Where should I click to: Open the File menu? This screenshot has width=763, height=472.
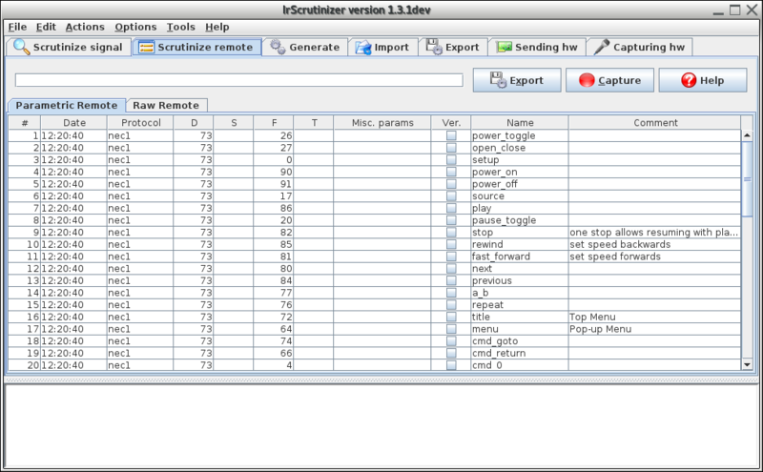[x=17, y=27]
